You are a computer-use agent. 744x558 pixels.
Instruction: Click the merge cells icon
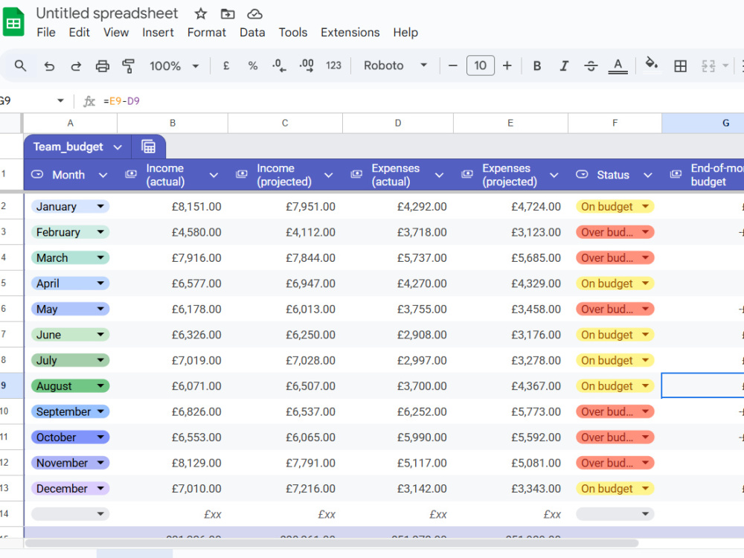(x=708, y=66)
